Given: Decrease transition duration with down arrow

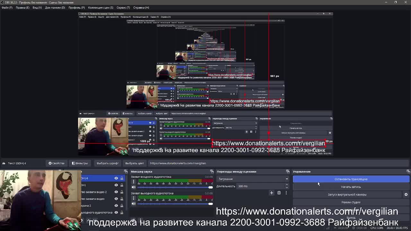Looking at the screenshot, I should [x=287, y=187].
